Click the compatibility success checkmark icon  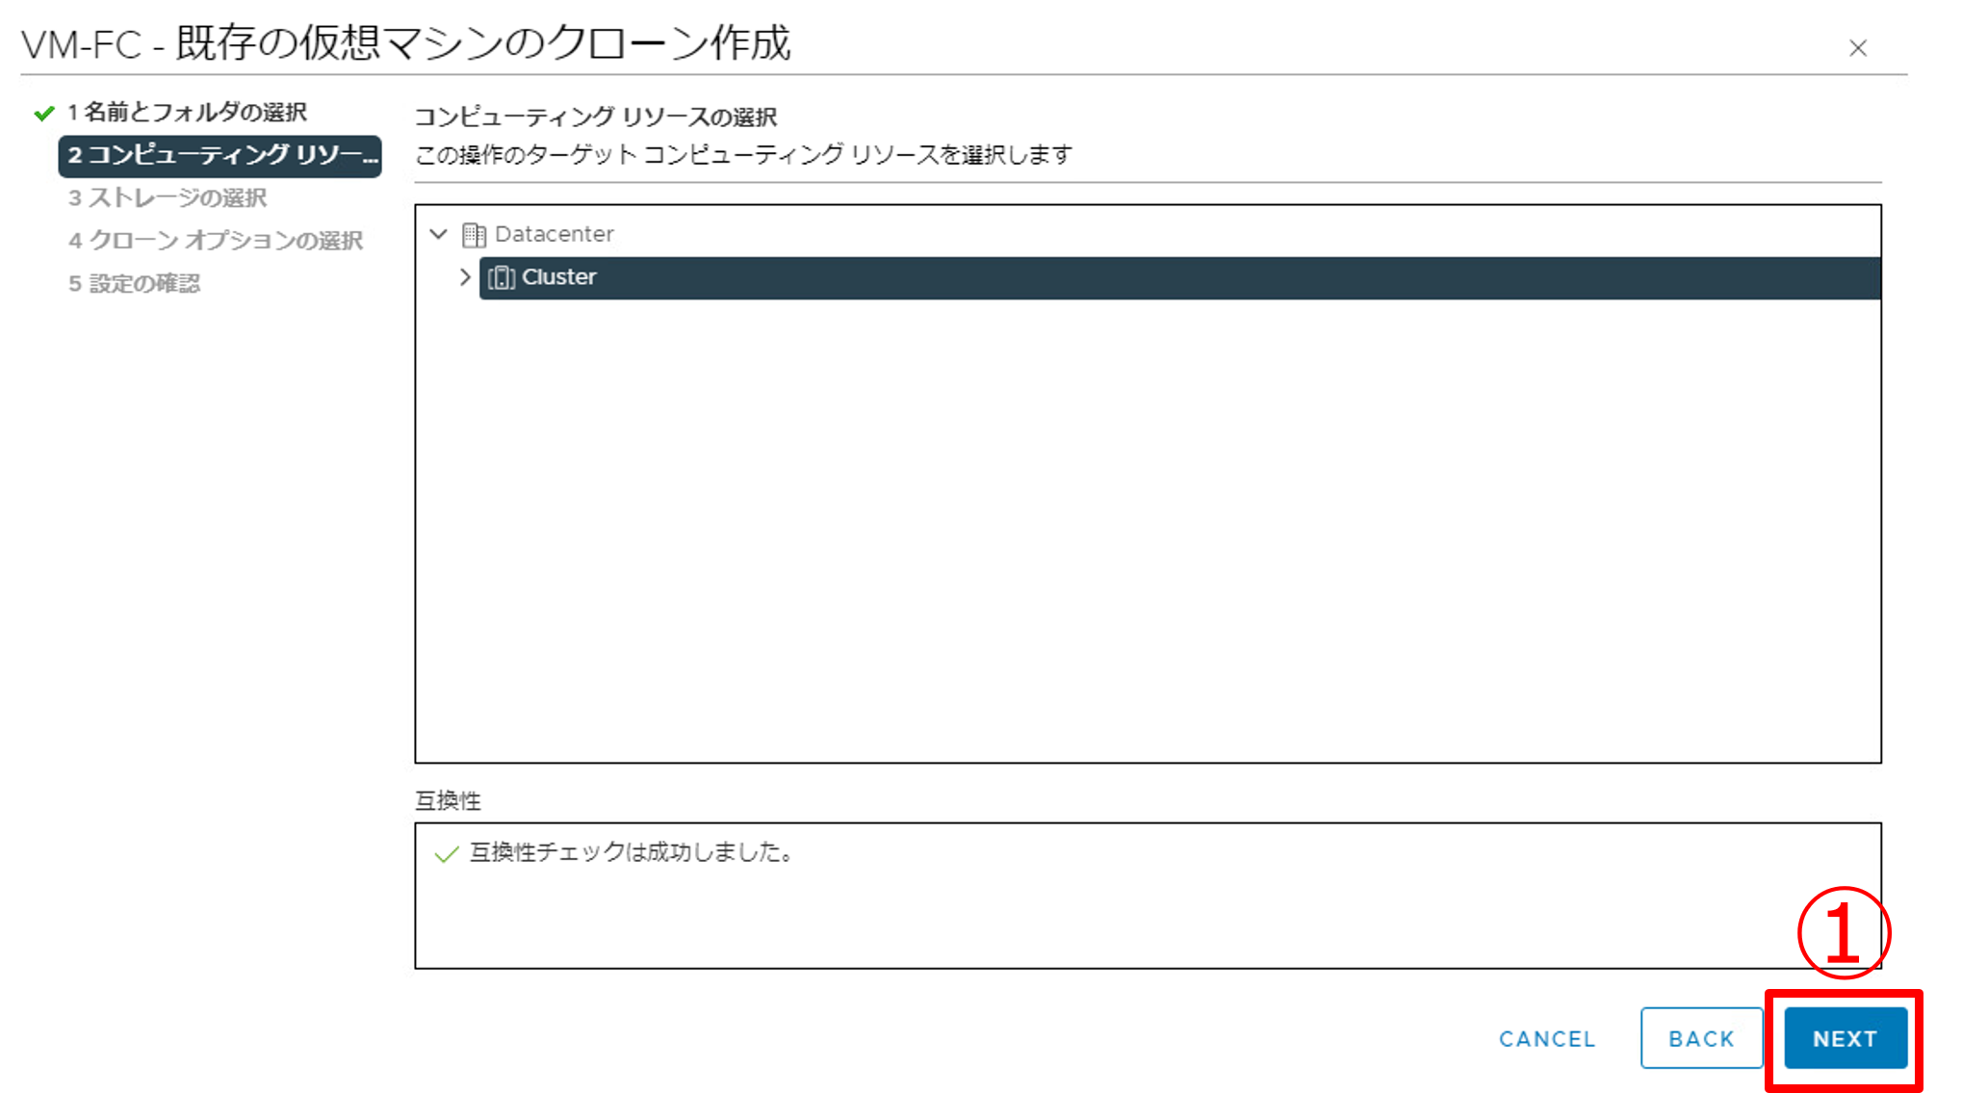tap(446, 854)
